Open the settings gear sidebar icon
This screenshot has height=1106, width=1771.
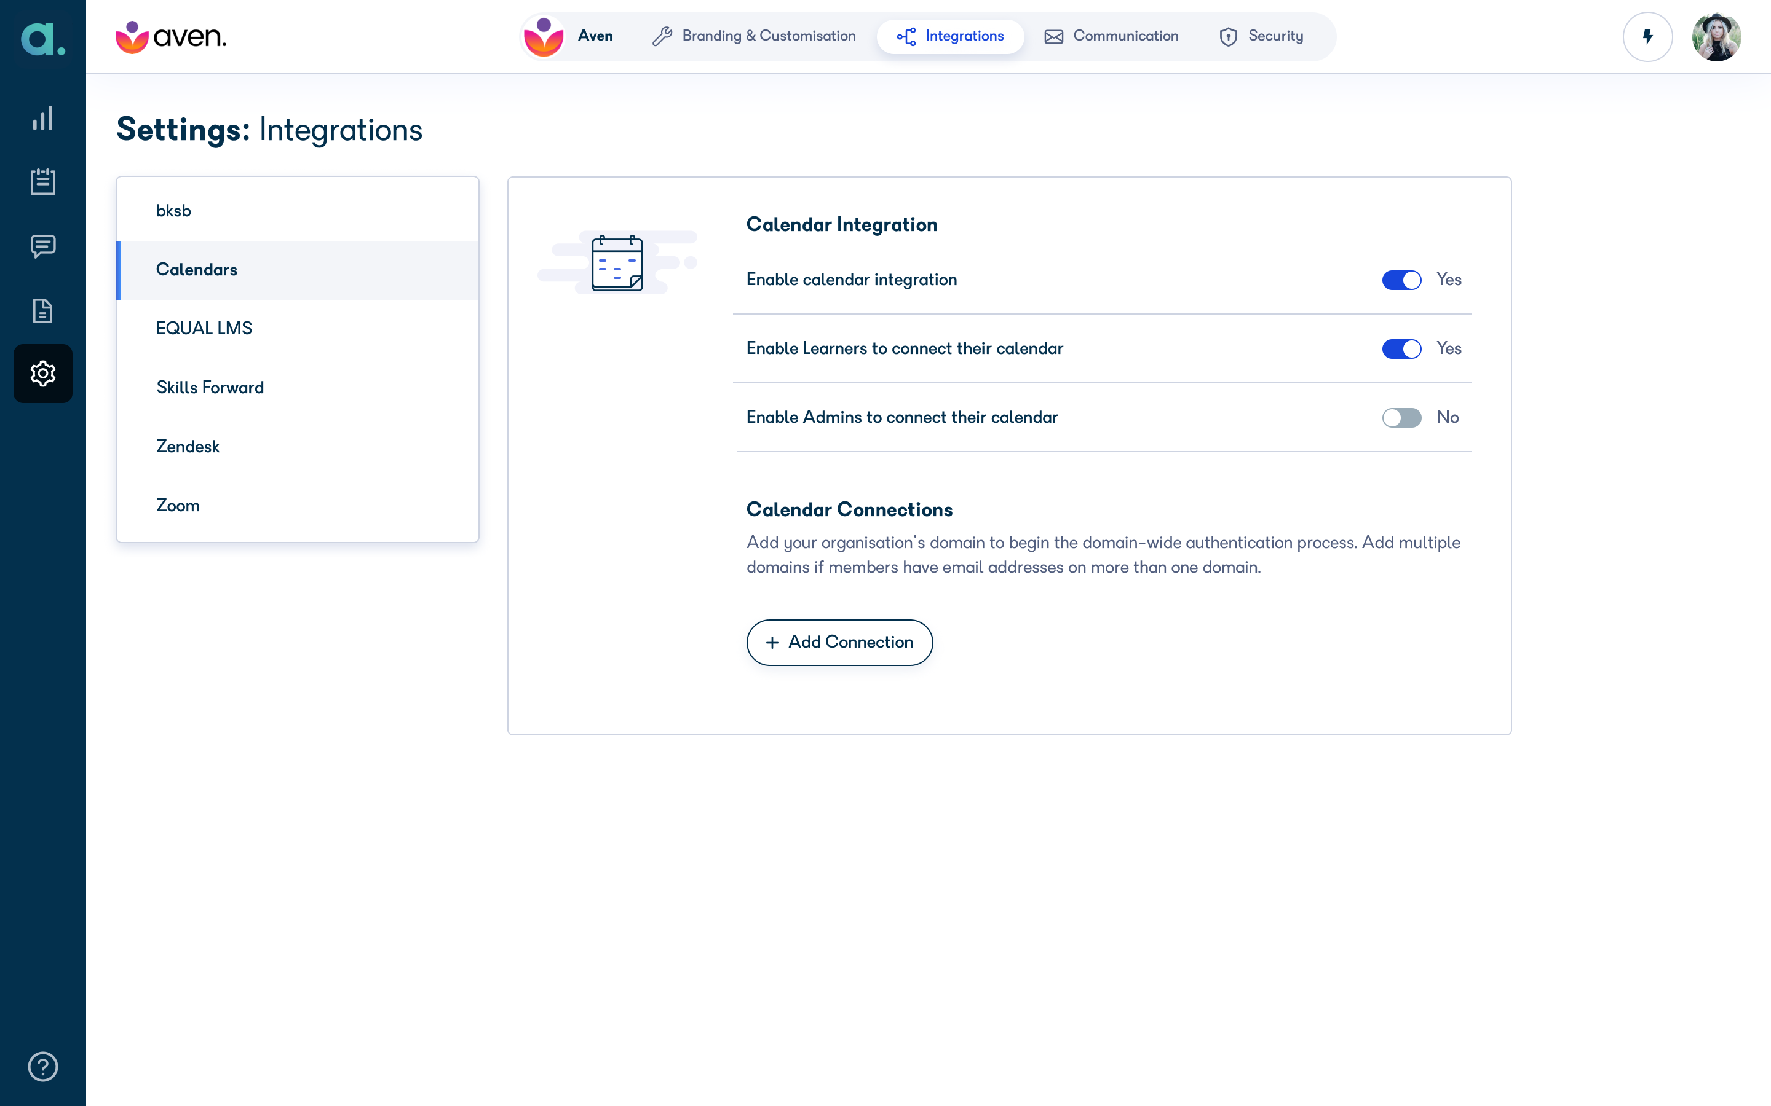[x=42, y=374]
